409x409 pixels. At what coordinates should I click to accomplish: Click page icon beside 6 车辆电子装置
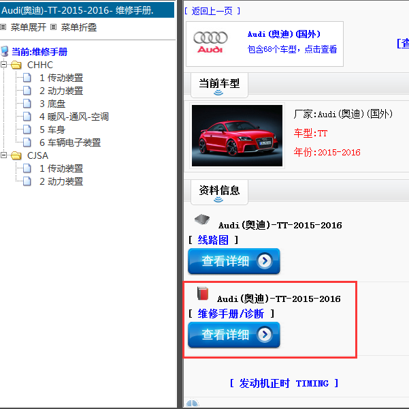click(x=27, y=142)
